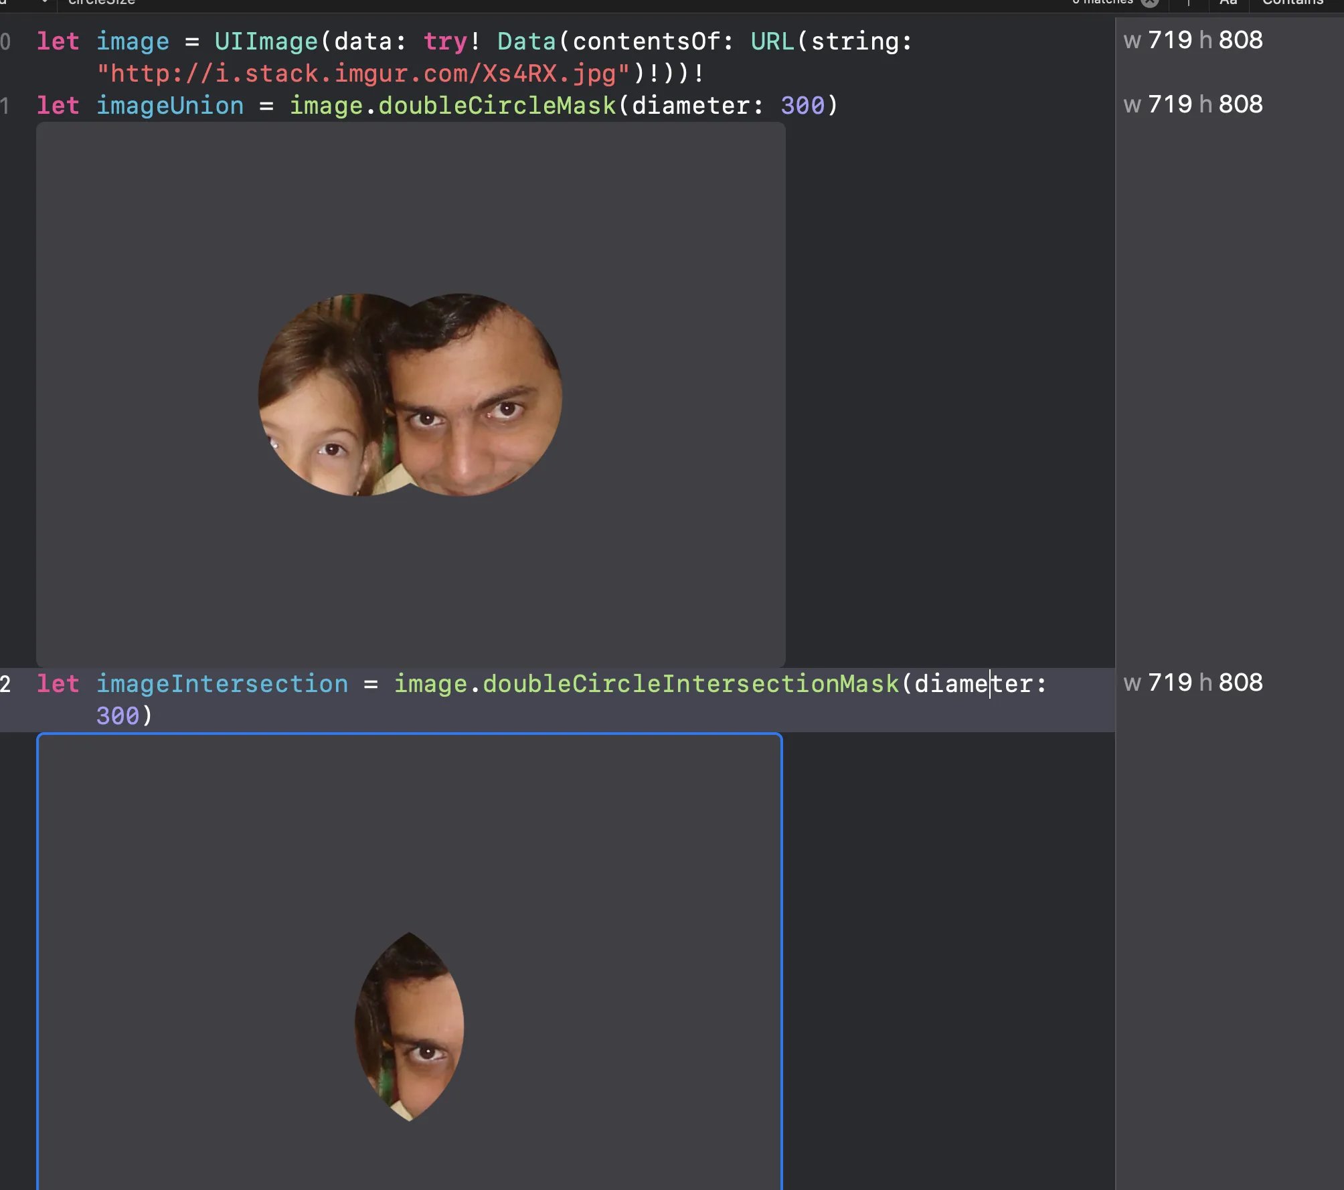This screenshot has height=1190, width=1344.
Task: Click the try keyword in first line
Action: (x=445, y=41)
